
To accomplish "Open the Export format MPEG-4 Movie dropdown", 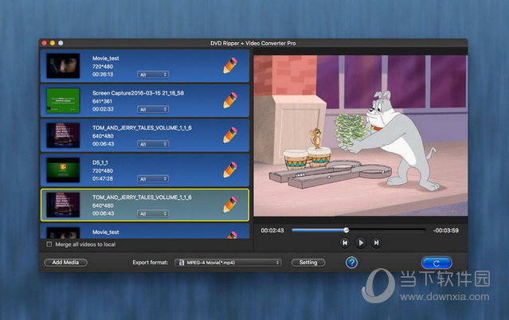I will point(228,262).
